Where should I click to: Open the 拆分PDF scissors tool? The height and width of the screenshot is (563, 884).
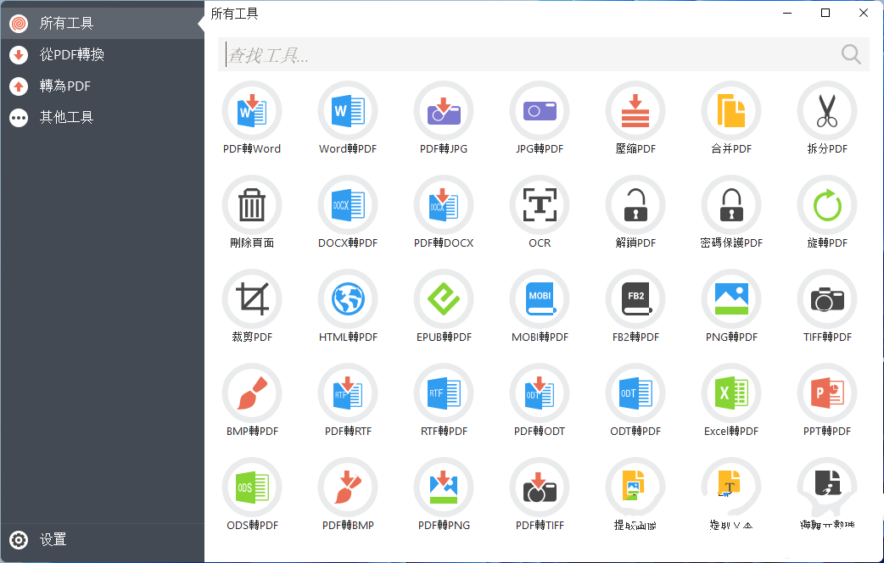click(x=826, y=110)
